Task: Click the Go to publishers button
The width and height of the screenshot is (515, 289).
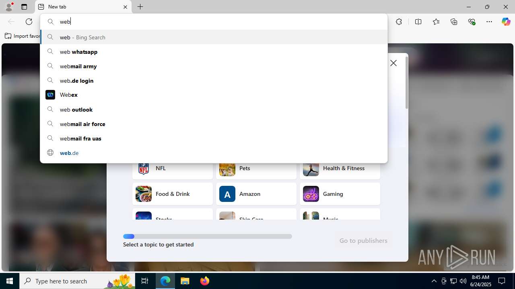Action: tap(363, 241)
